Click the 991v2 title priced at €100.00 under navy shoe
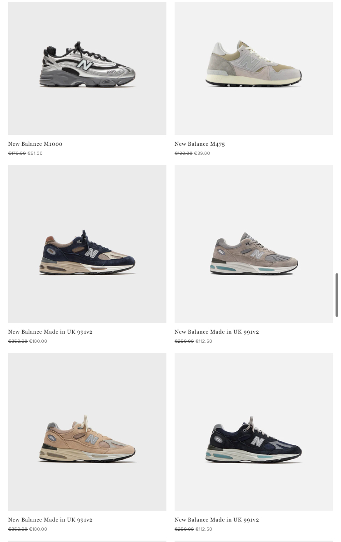This screenshot has height=542, width=341. point(50,332)
